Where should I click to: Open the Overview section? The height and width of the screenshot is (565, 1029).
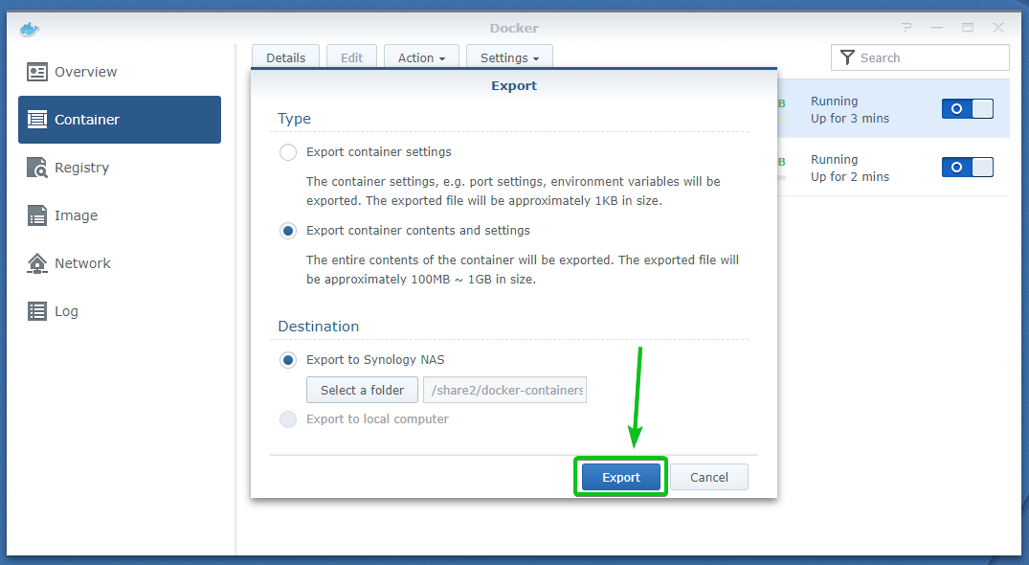pyautogui.click(x=120, y=72)
